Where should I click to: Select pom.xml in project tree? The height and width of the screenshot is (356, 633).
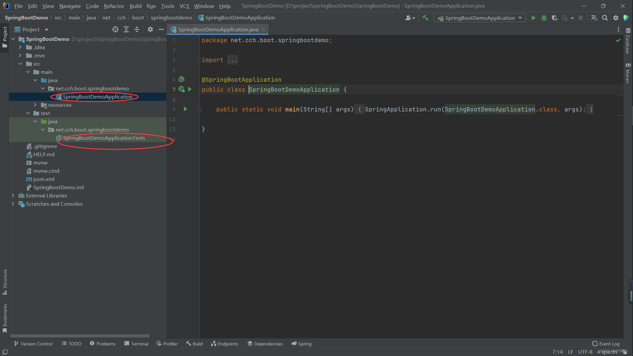pyautogui.click(x=44, y=179)
